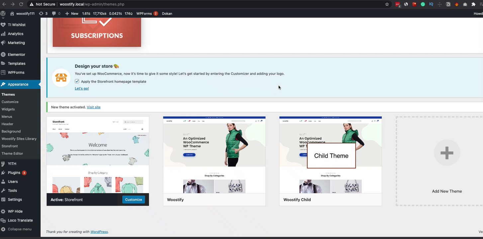
Task: Click the store icon in Design your store notice
Action: [x=61, y=78]
